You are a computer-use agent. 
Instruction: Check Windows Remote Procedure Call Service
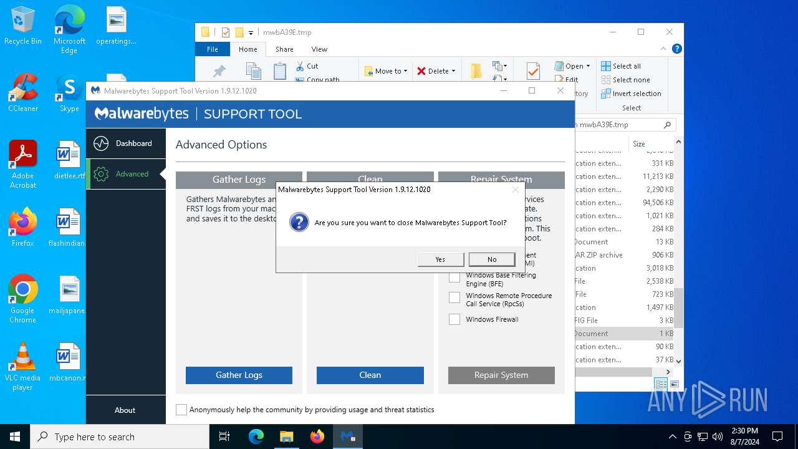click(454, 297)
